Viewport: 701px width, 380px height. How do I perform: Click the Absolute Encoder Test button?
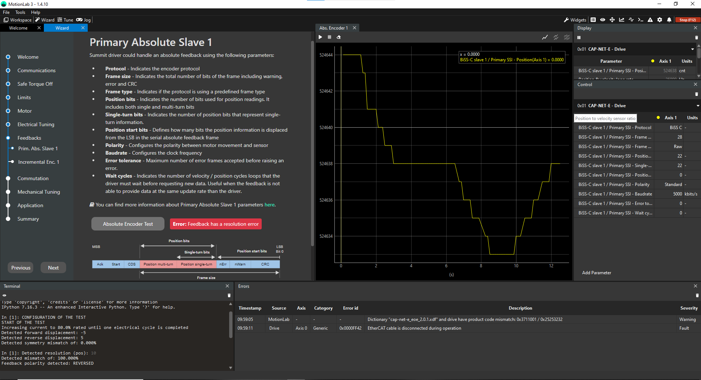coord(128,224)
